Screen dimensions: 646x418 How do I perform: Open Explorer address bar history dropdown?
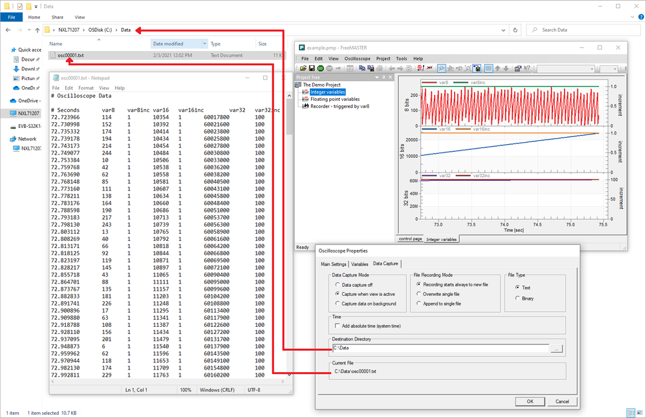tap(504, 30)
